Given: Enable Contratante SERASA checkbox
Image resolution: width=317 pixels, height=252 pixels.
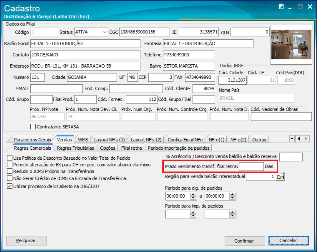Looking at the screenshot, I should [33, 127].
